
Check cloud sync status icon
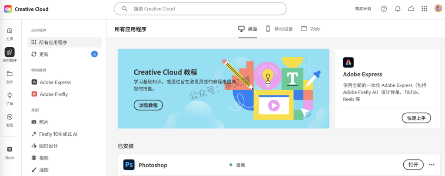[411, 9]
